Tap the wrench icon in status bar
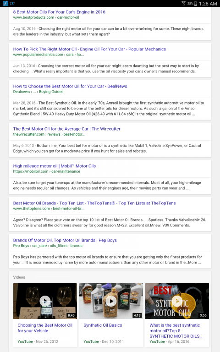The width and height of the screenshot is (220, 352). coord(5,3)
